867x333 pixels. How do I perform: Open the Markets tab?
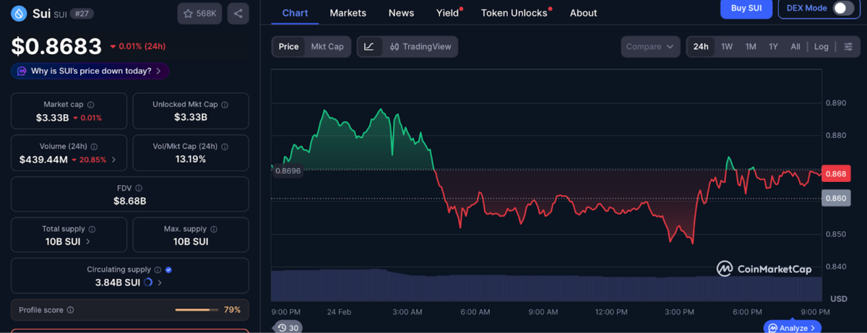(348, 13)
